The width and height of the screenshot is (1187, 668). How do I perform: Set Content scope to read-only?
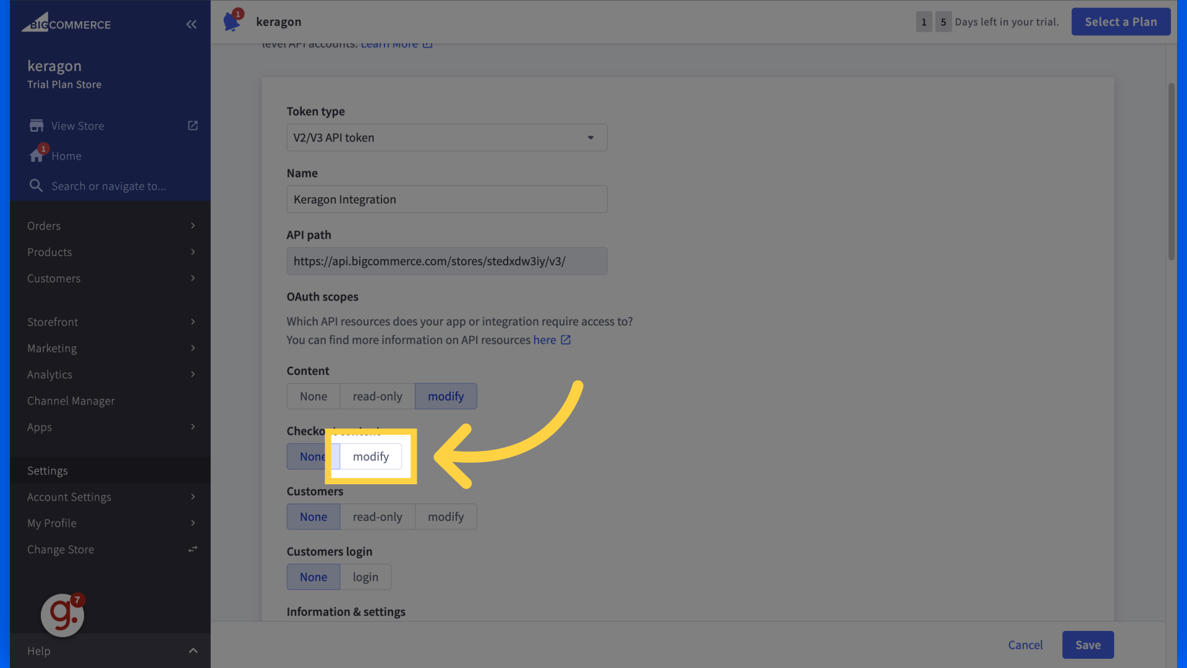point(377,396)
